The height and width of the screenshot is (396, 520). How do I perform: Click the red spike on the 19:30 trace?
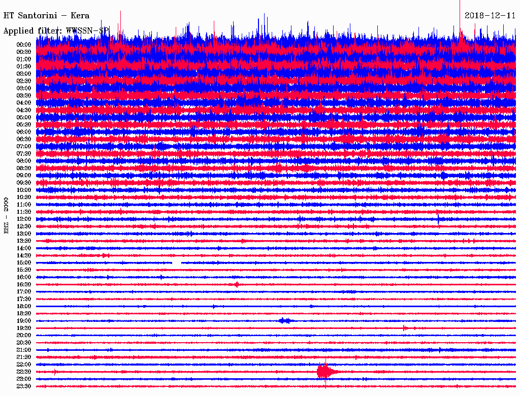click(404, 328)
